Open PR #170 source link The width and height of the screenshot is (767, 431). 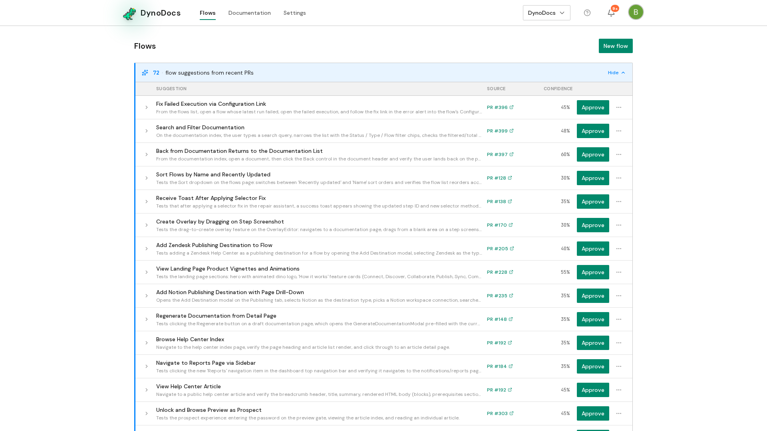pos(500,225)
